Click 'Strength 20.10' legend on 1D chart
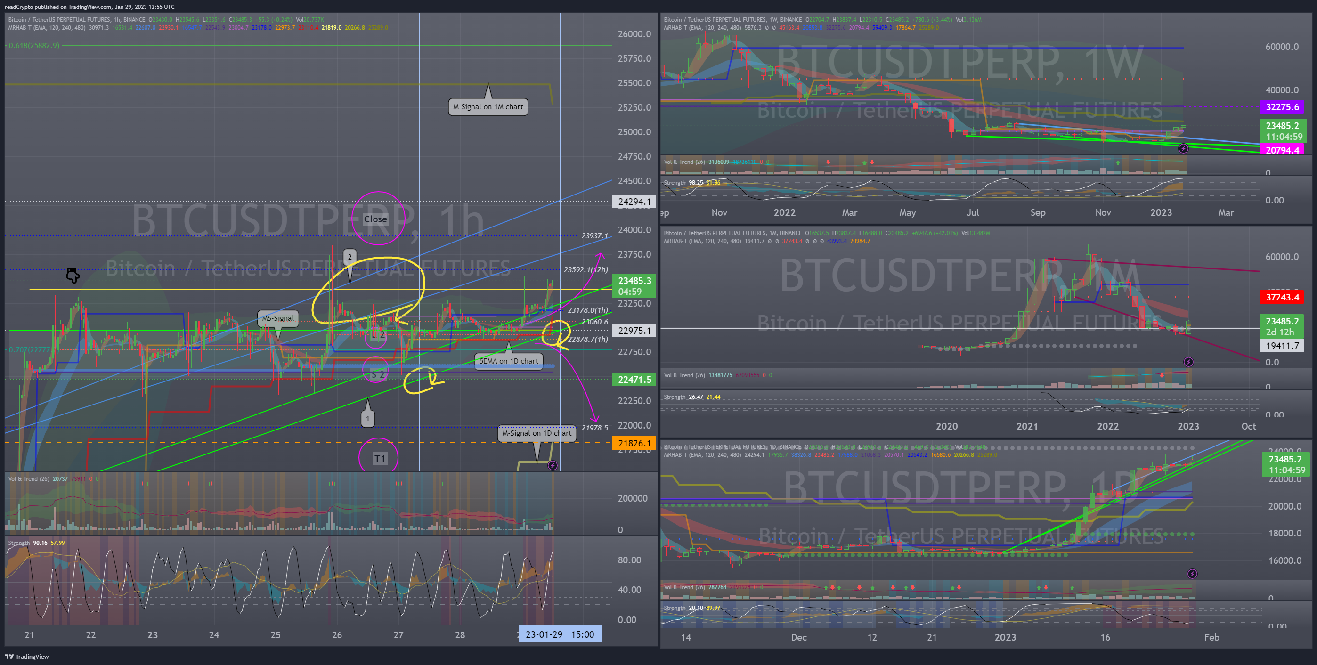Image resolution: width=1317 pixels, height=665 pixels. tap(683, 608)
